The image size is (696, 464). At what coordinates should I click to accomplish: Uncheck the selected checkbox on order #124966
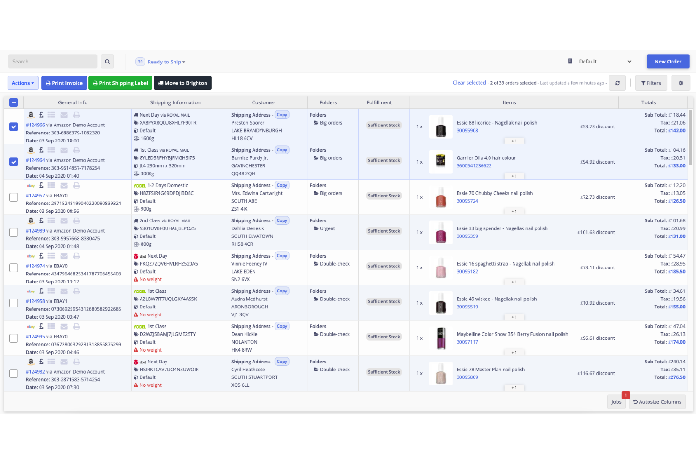click(x=14, y=126)
